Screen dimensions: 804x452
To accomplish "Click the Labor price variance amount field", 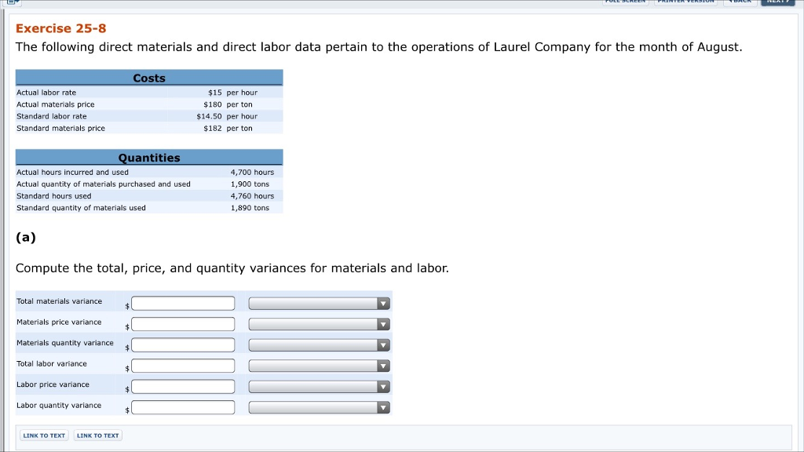I will click(x=183, y=386).
